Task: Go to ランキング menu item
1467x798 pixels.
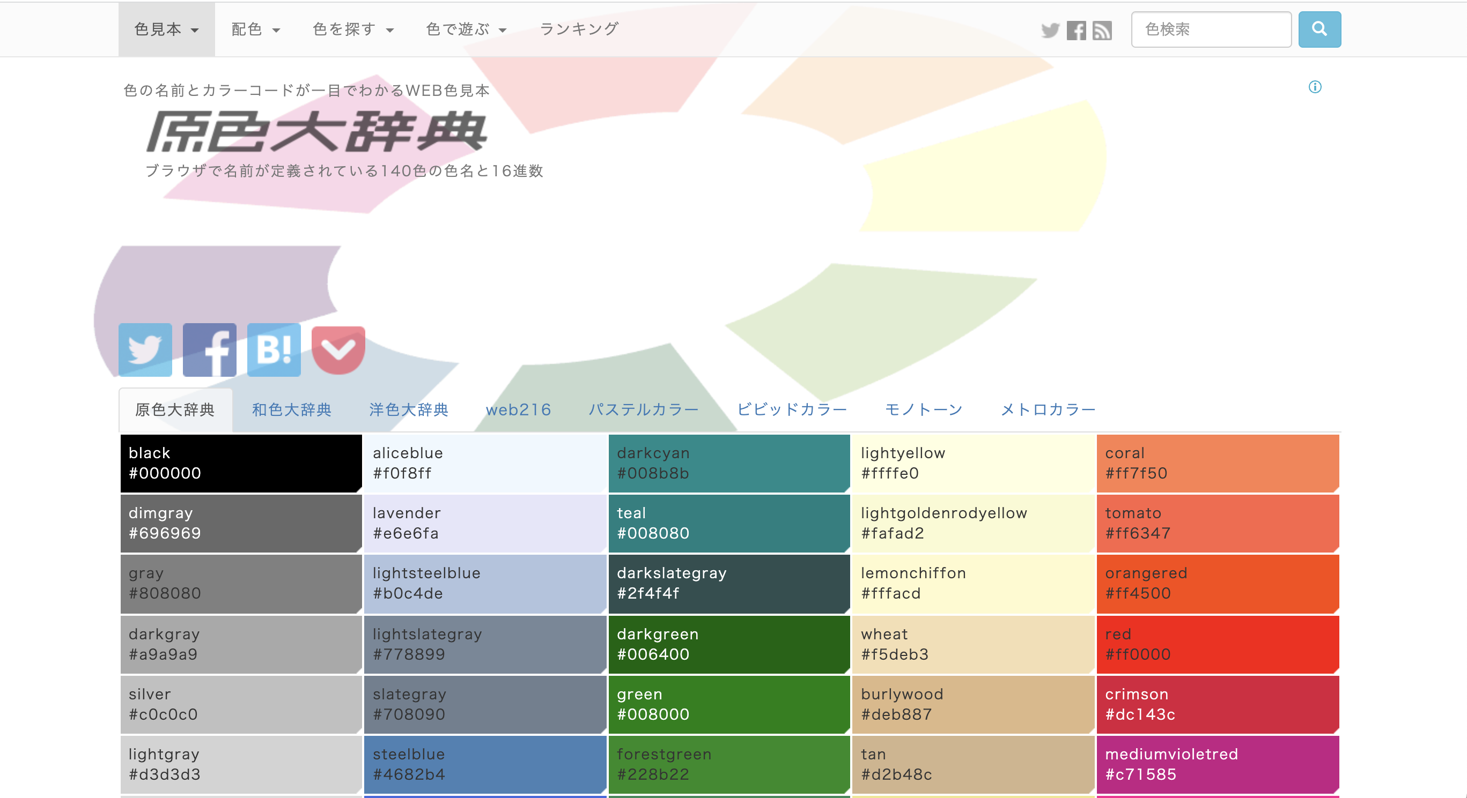Action: pos(579,29)
